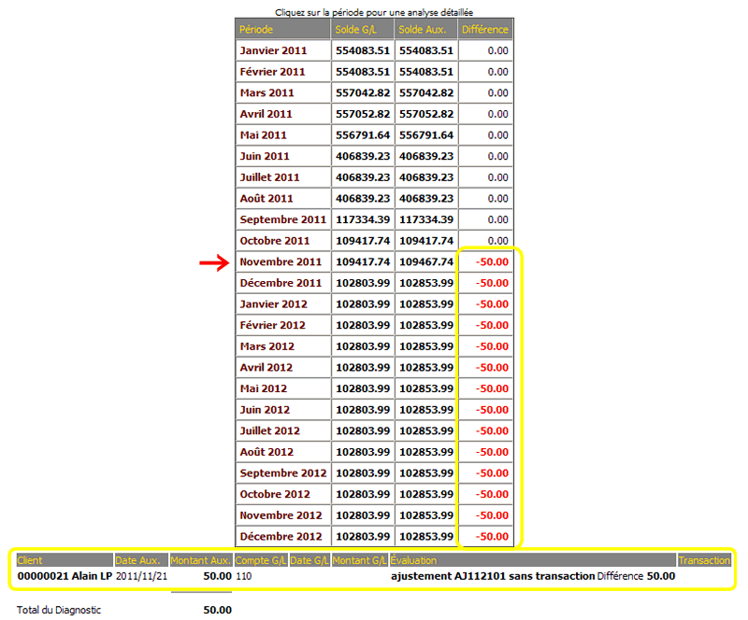Open the Janvier 2011 period analysis
This screenshot has height=620, width=748.
point(273,50)
